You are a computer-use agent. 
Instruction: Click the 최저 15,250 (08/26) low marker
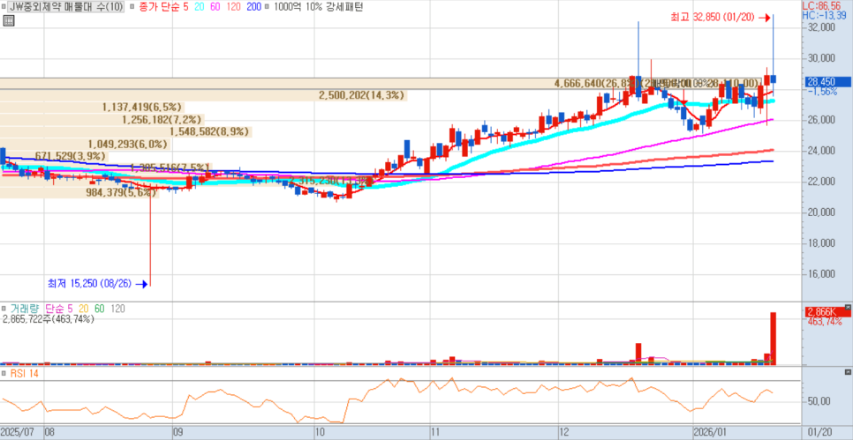97,283
